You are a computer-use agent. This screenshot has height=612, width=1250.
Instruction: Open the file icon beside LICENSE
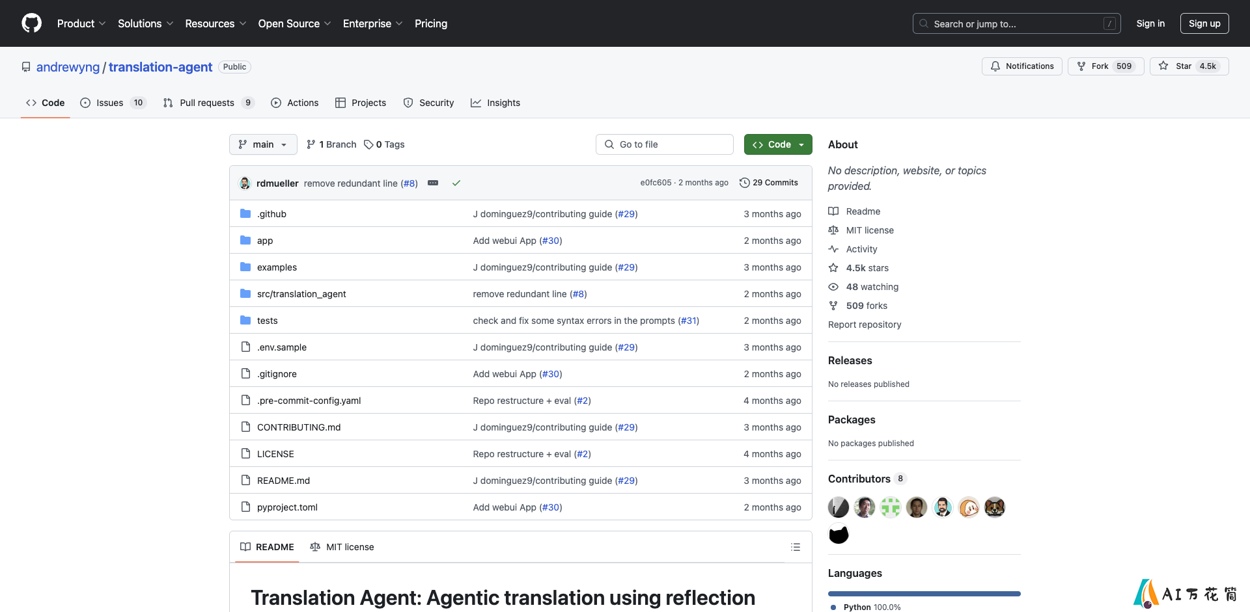pyautogui.click(x=245, y=453)
